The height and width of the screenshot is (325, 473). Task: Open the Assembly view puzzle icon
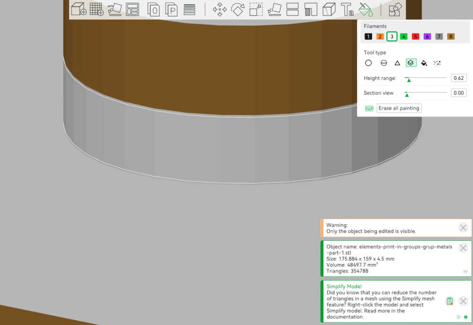[395, 9]
